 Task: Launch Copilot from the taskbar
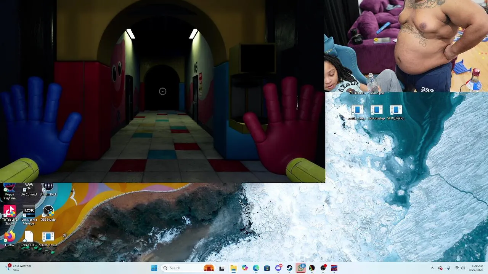tap(244, 268)
